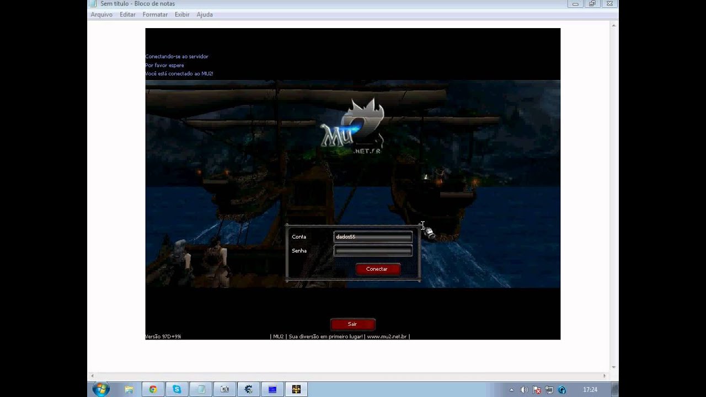Click the Senha label in login box
Viewport: 706px width, 397px height.
tap(299, 251)
